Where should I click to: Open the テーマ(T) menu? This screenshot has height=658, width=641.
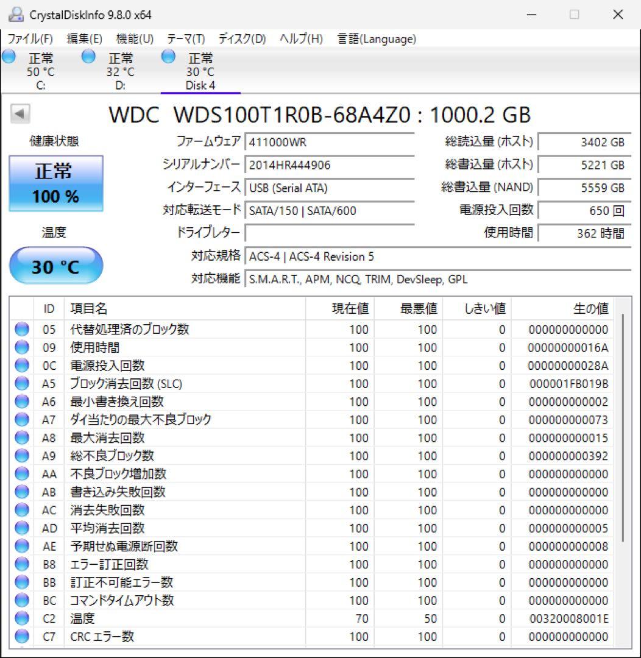(x=186, y=39)
